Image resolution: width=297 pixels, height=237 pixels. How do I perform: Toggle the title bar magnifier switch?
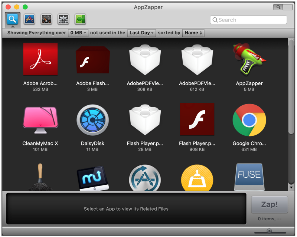[283, 7]
